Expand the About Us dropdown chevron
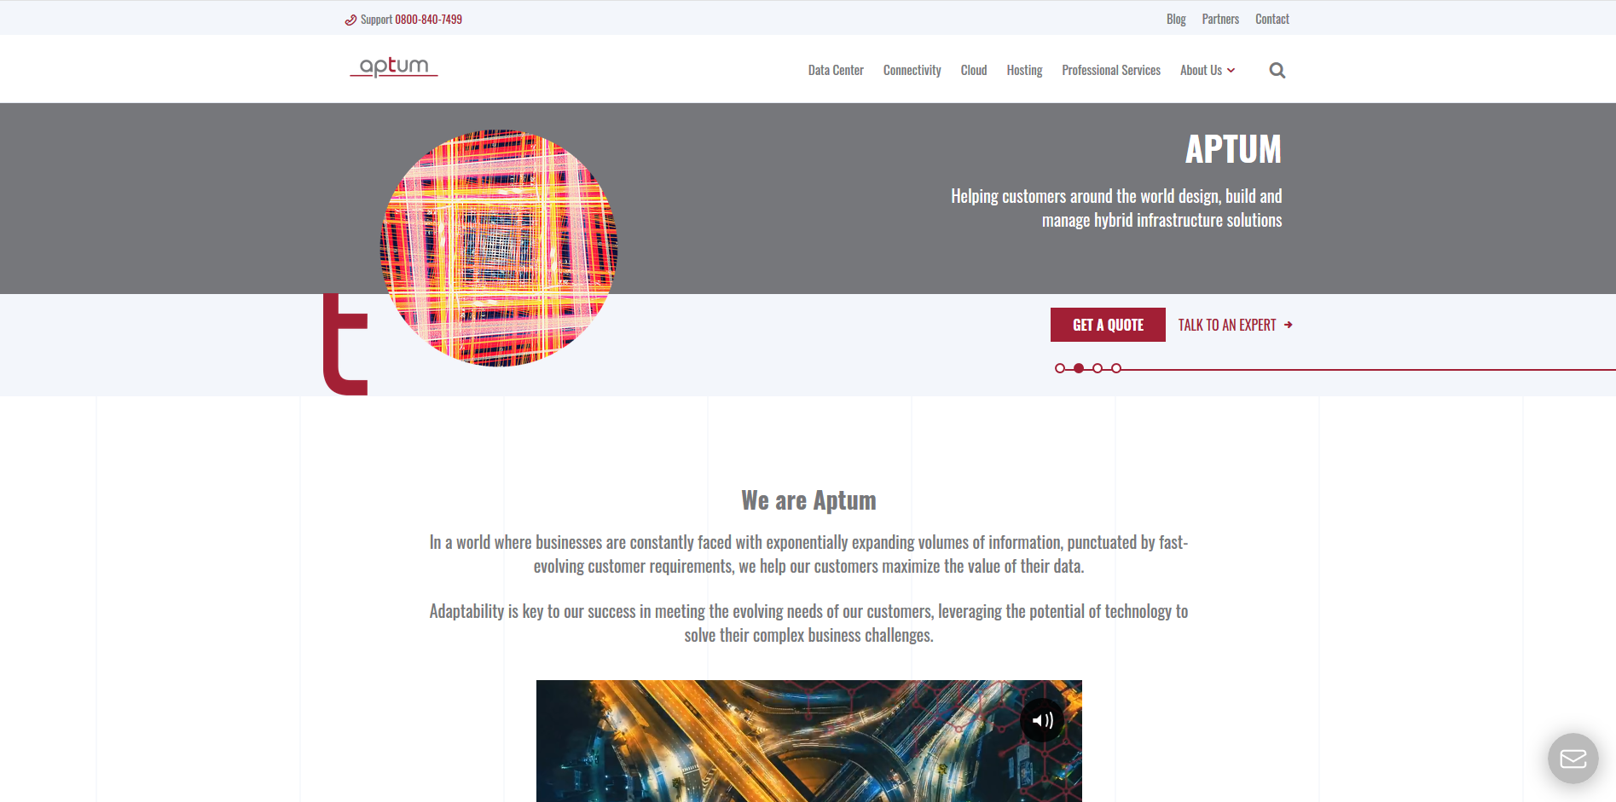1616x802 pixels. (x=1231, y=71)
